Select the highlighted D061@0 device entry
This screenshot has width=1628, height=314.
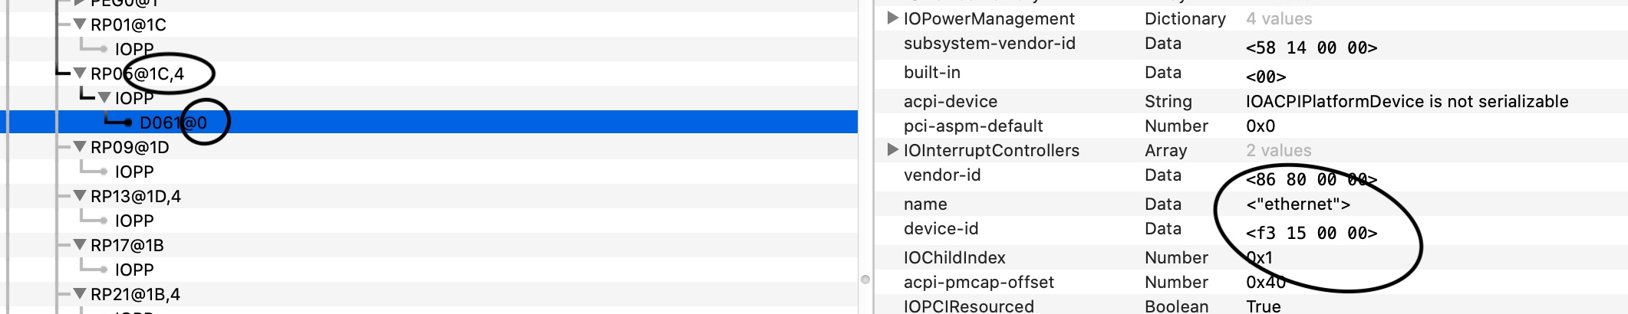(x=173, y=123)
